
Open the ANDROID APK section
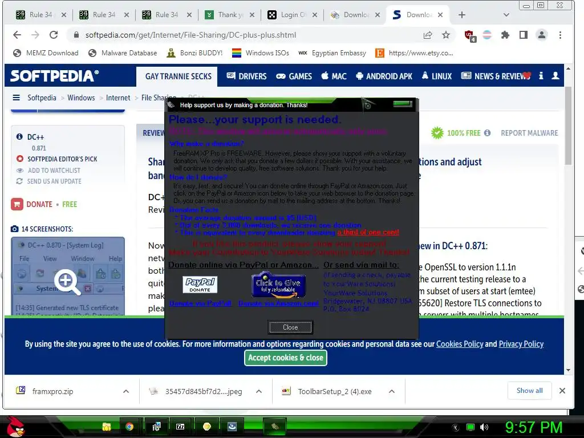click(x=384, y=76)
